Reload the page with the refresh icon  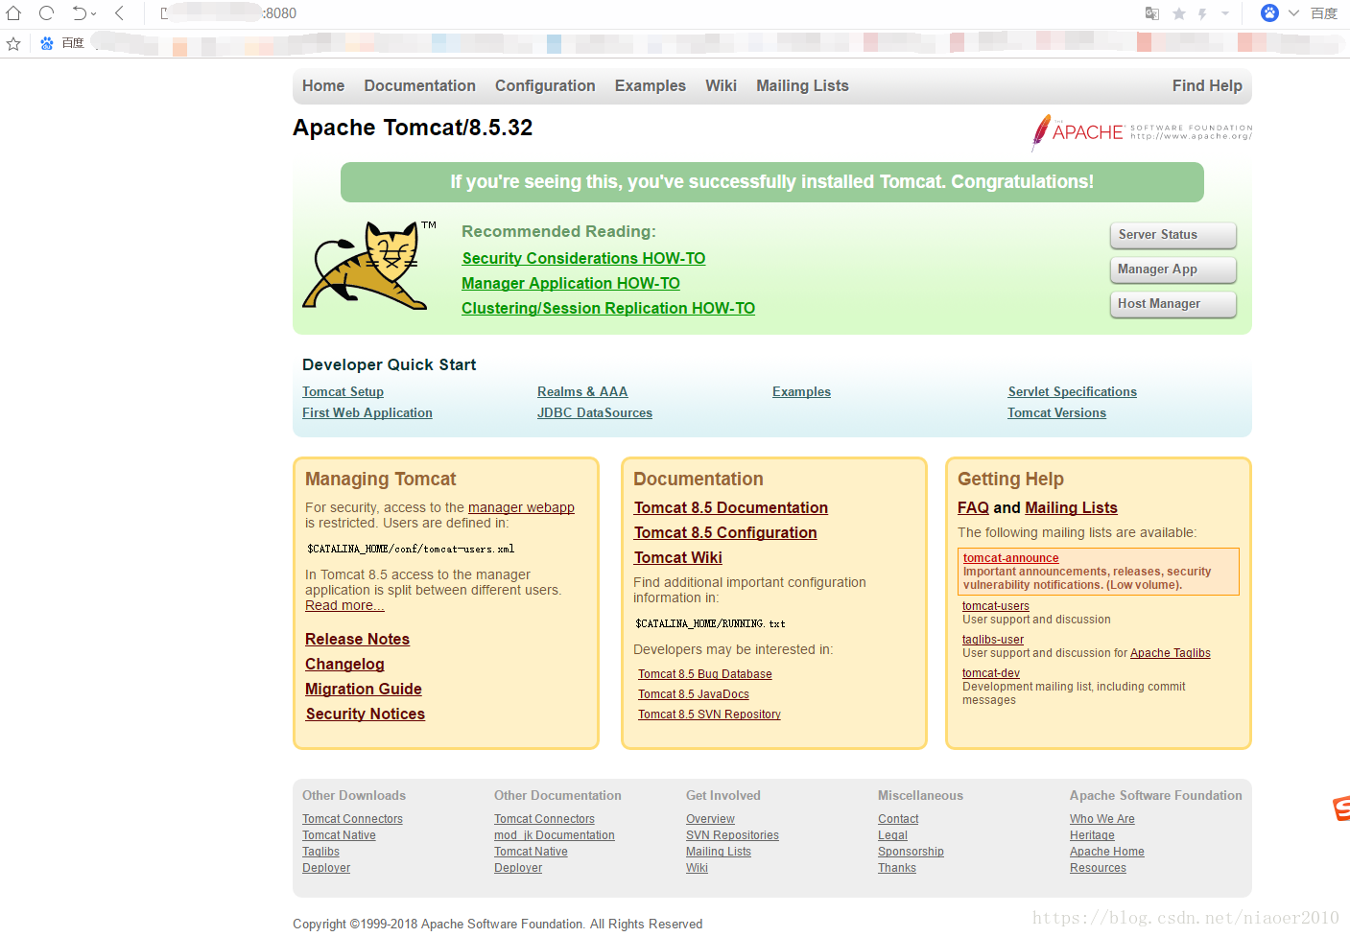(x=46, y=13)
